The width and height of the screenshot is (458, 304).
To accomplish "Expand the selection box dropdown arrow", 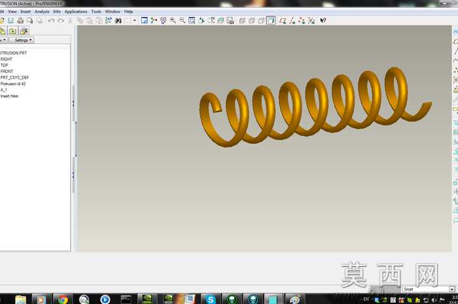I will 135,20.
